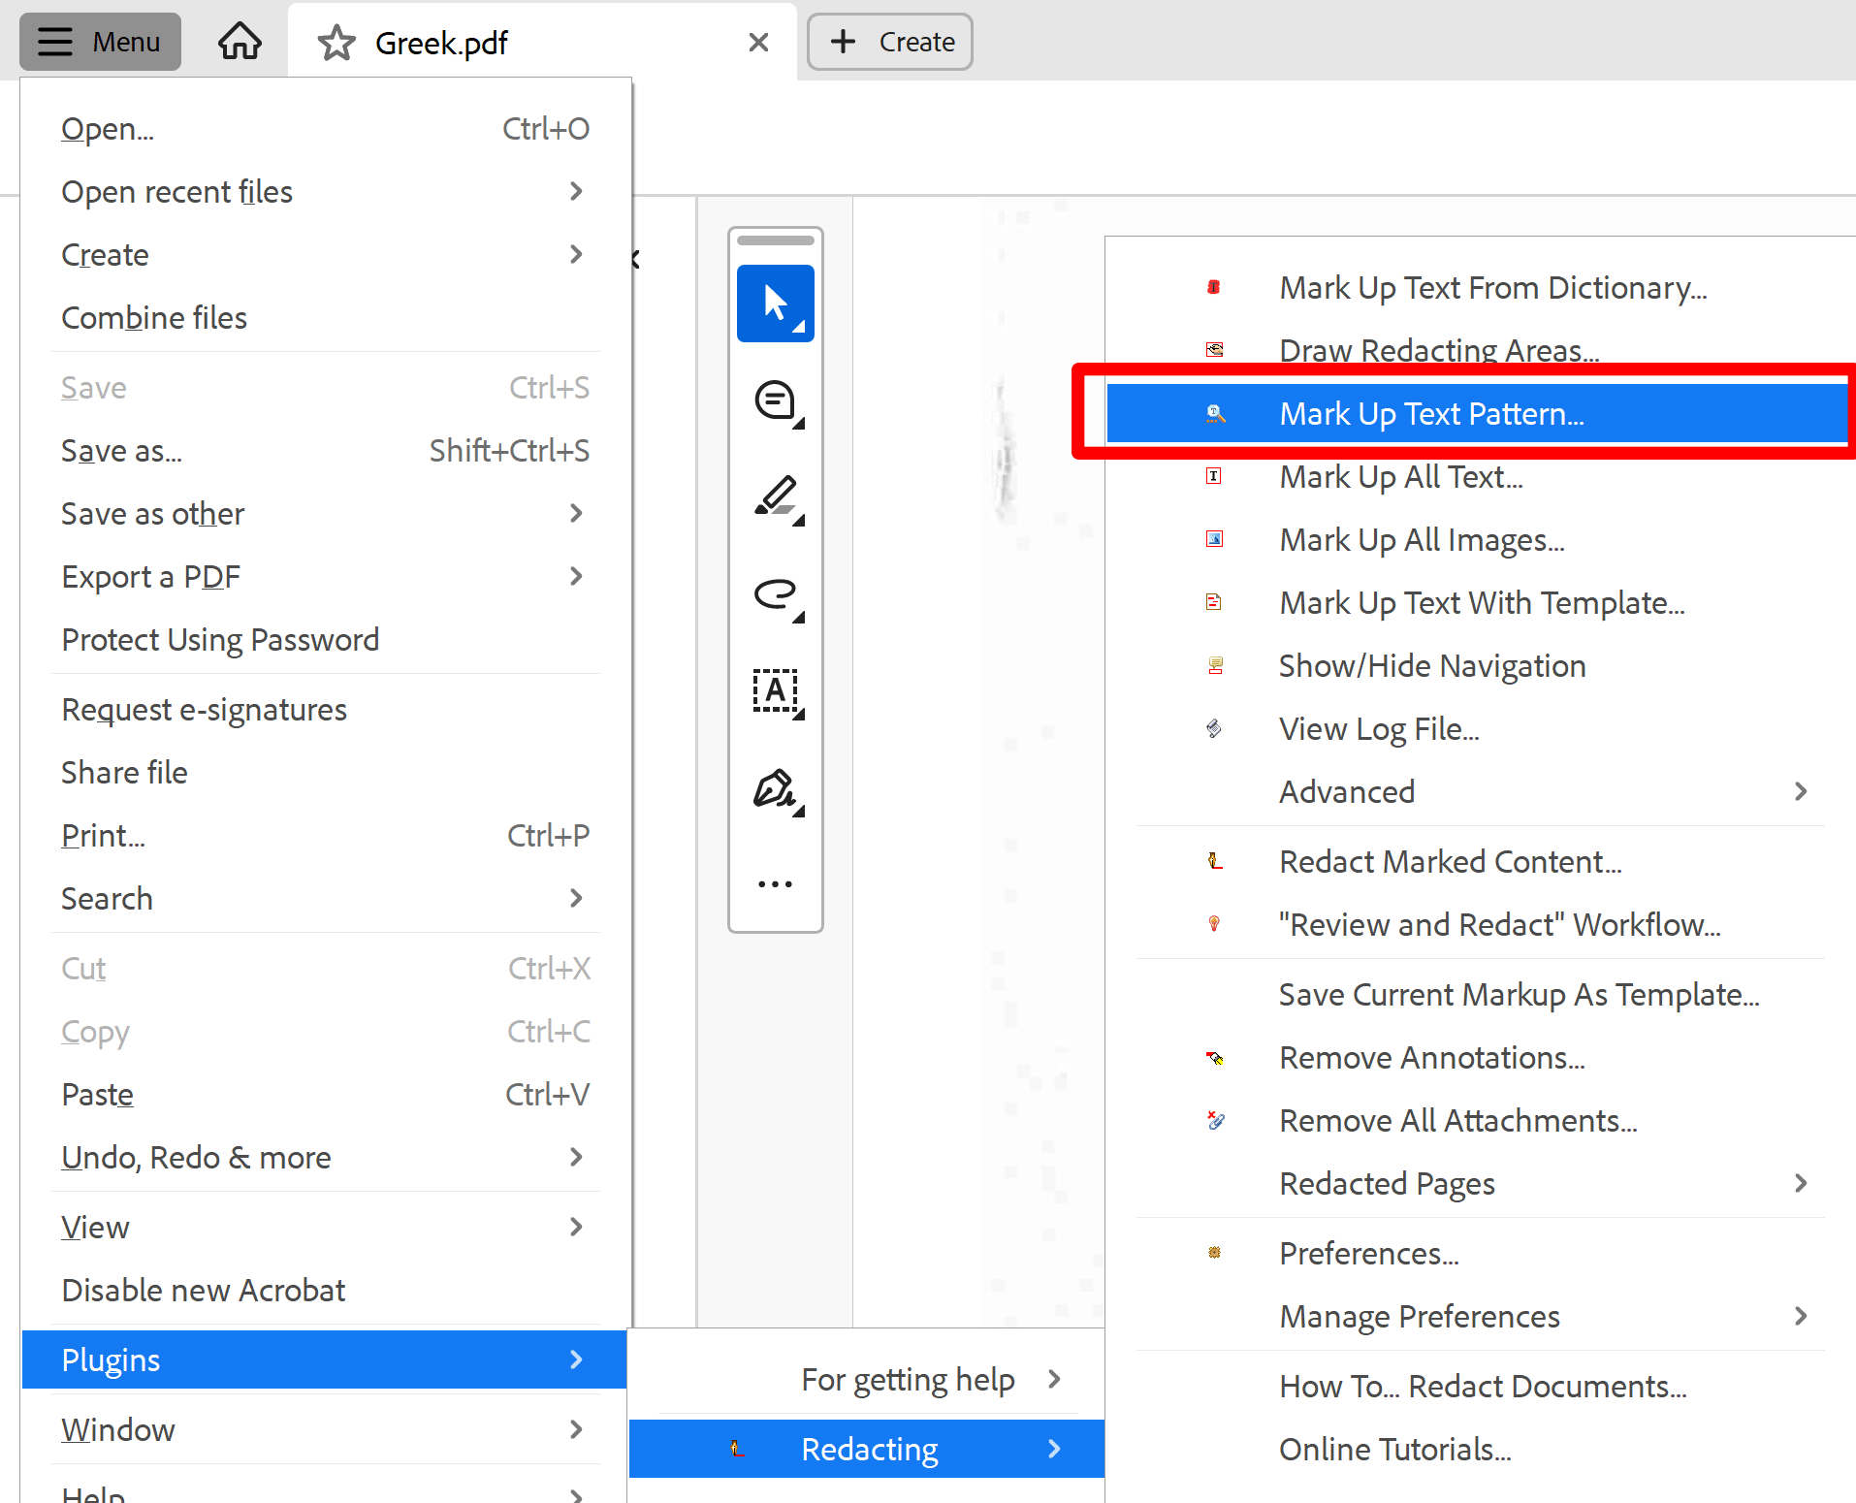The width and height of the screenshot is (1856, 1503).
Task: Click Show/Hide Navigation icon
Action: pos(1214,665)
